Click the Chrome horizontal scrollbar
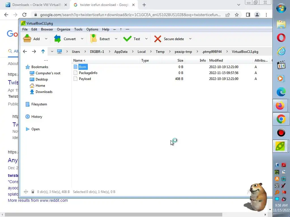 point(114,215)
